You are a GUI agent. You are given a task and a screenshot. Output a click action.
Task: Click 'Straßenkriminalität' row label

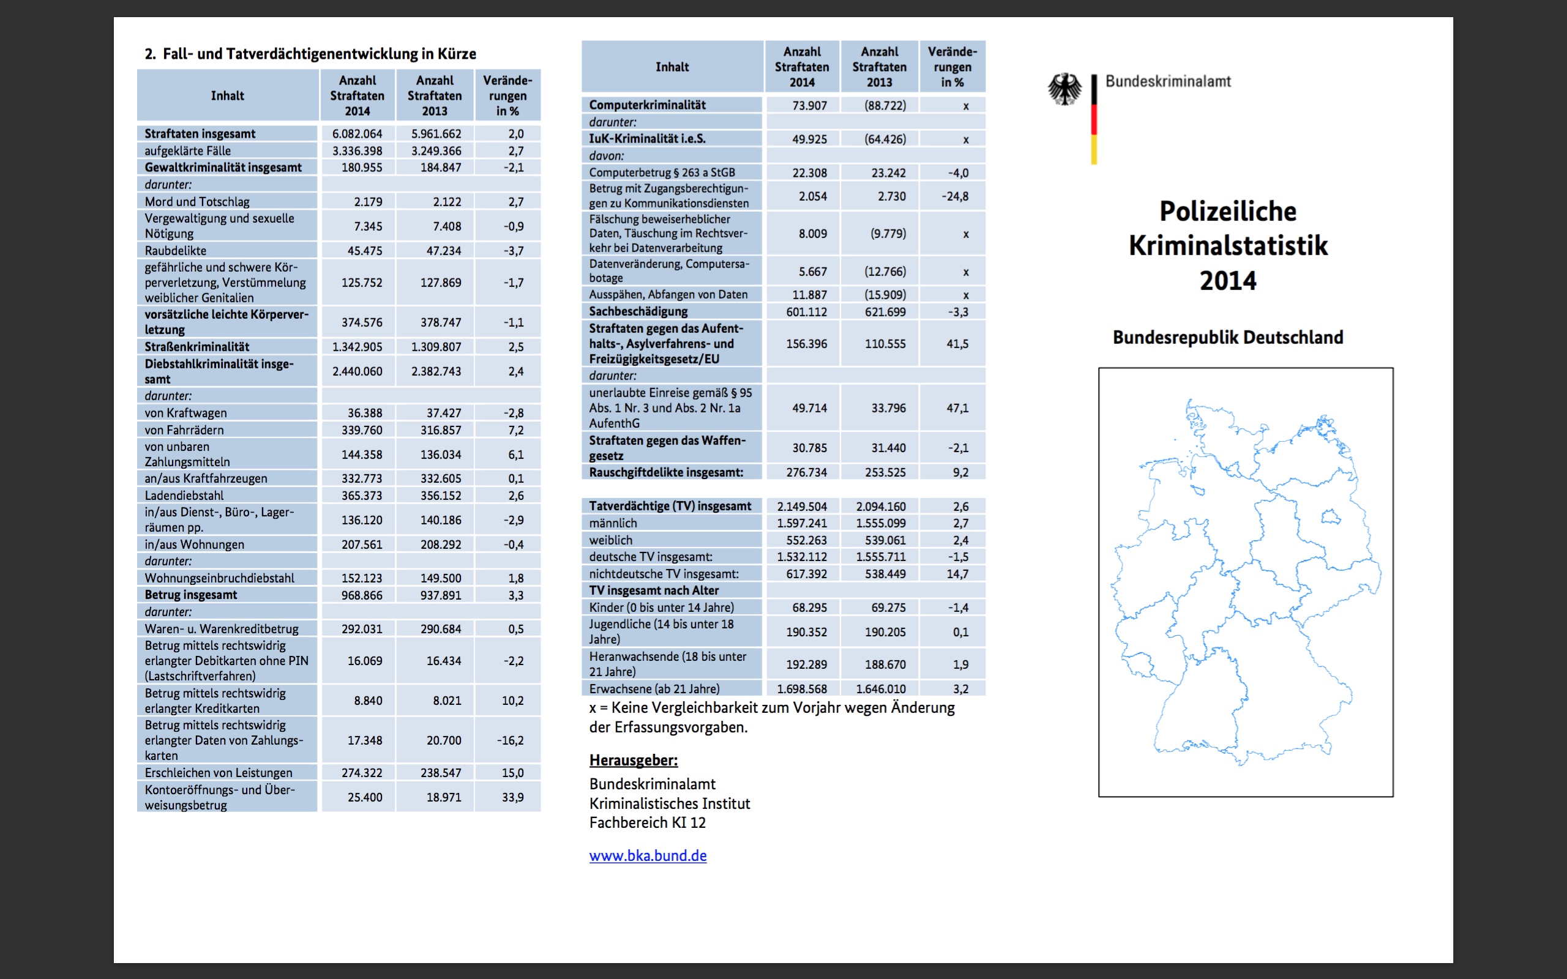(x=197, y=346)
